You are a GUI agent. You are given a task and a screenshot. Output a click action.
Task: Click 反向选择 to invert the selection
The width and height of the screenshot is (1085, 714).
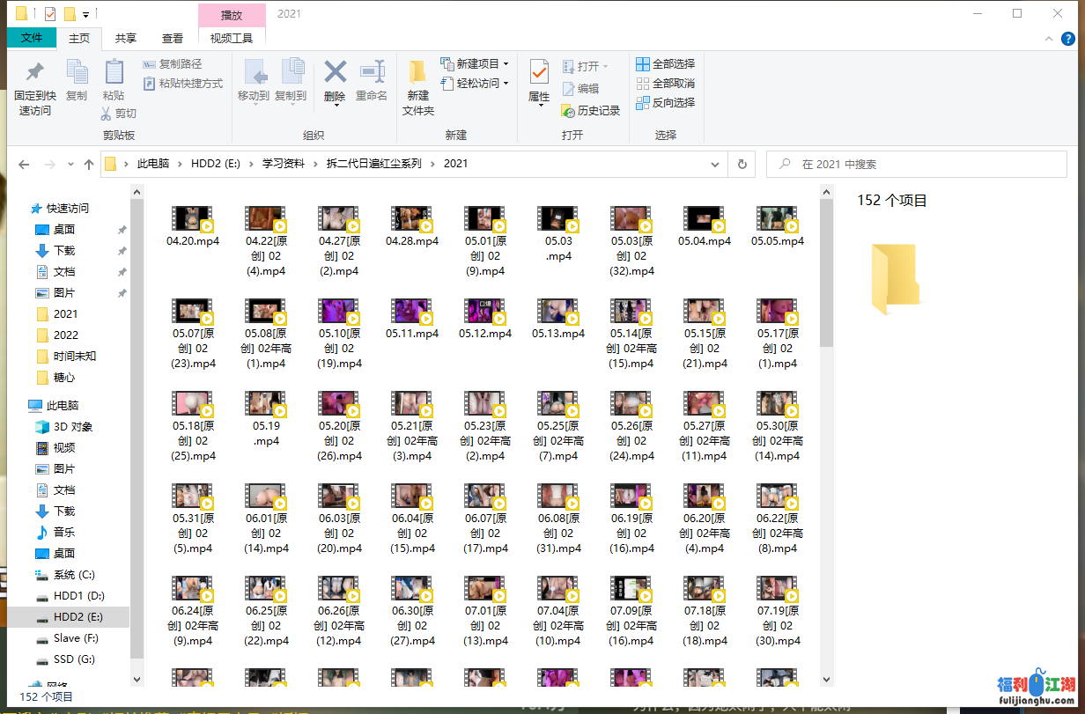pos(665,103)
